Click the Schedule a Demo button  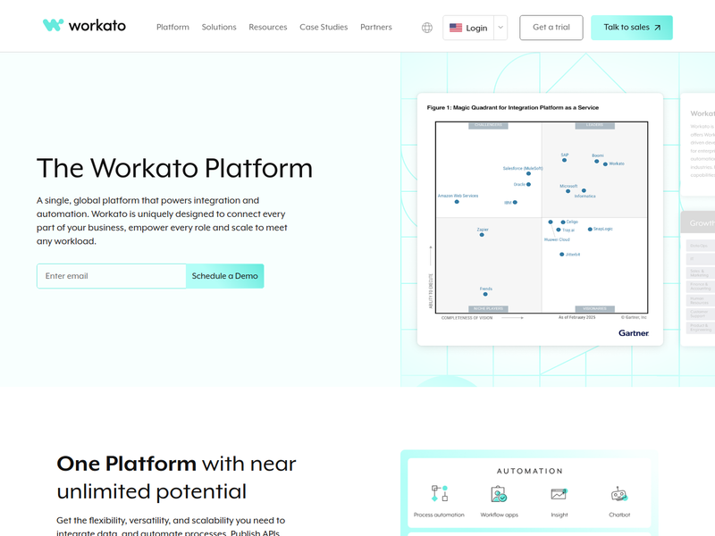coord(225,276)
